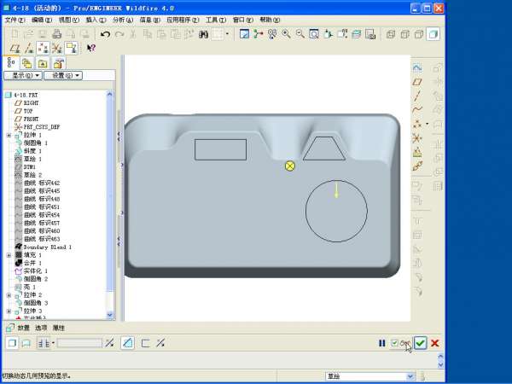Open the 属性 dashboard panel
This screenshot has width=512, height=384.
coord(59,328)
